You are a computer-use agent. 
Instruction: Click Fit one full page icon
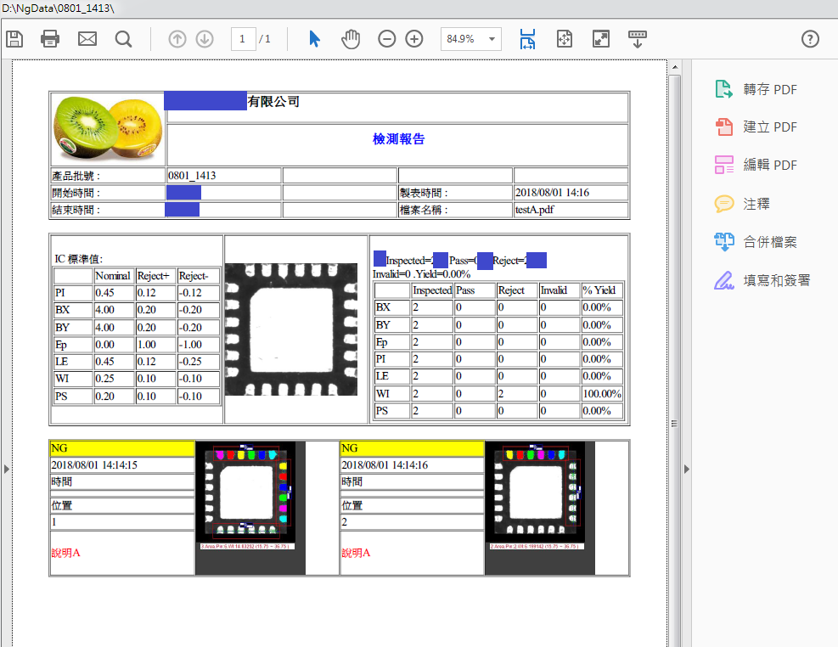point(565,39)
